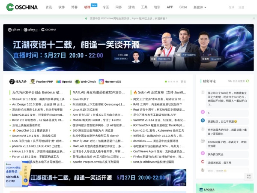Select the first green carousel dot
The width and height of the screenshot is (257, 193).
[166, 81]
